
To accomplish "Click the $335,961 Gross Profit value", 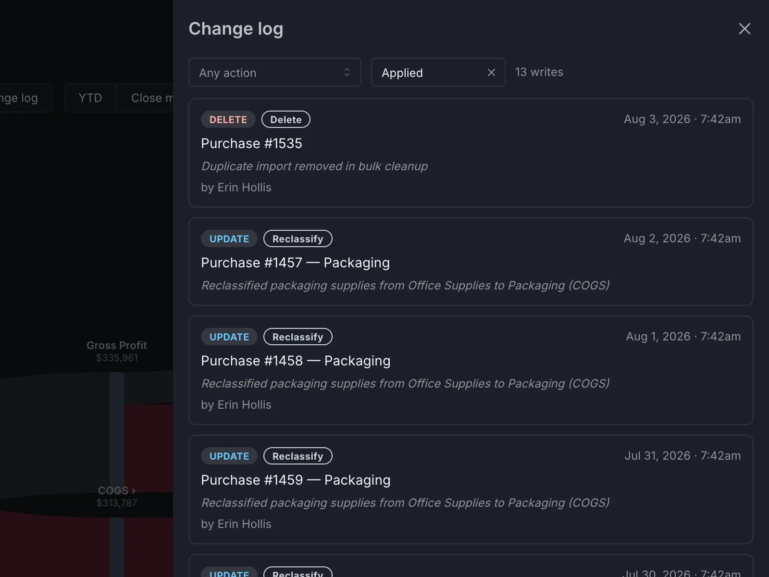I will pos(117,358).
